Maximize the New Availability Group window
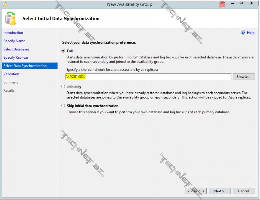 coord(241,4)
